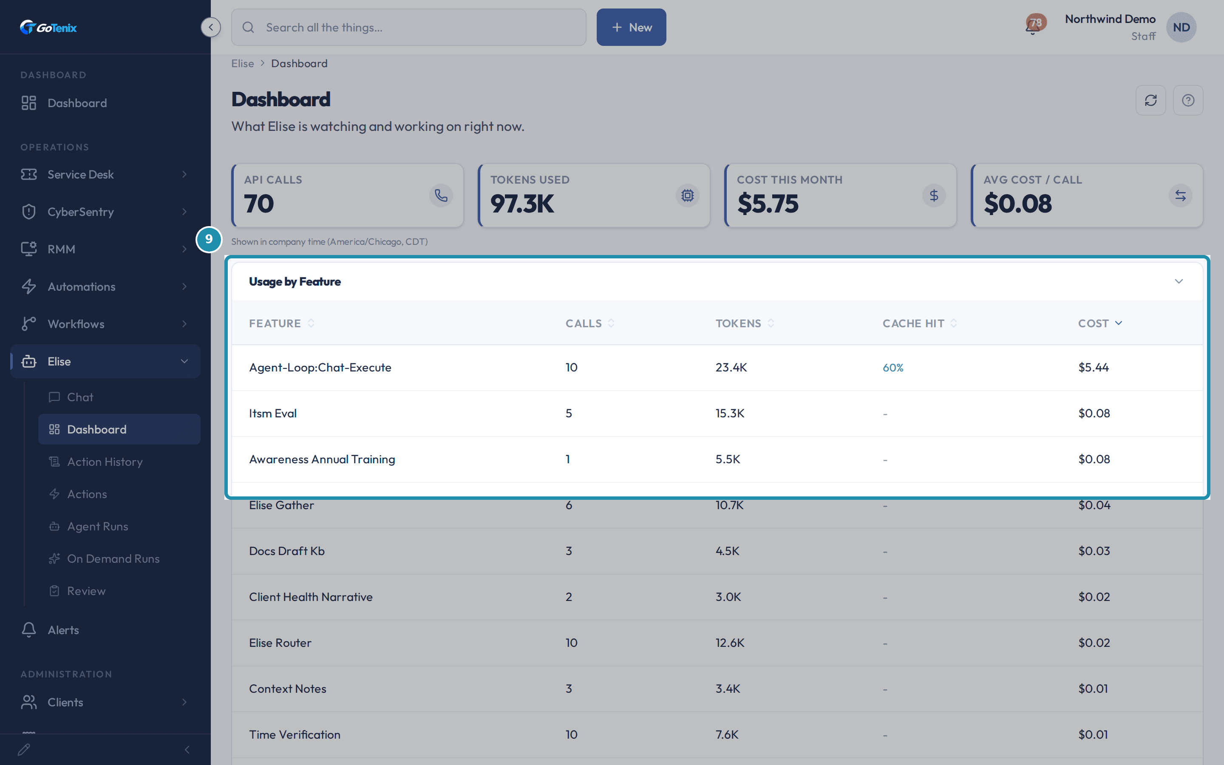Image resolution: width=1224 pixels, height=765 pixels.
Task: Collapse the Usage by Feature panel
Action: point(1179,281)
